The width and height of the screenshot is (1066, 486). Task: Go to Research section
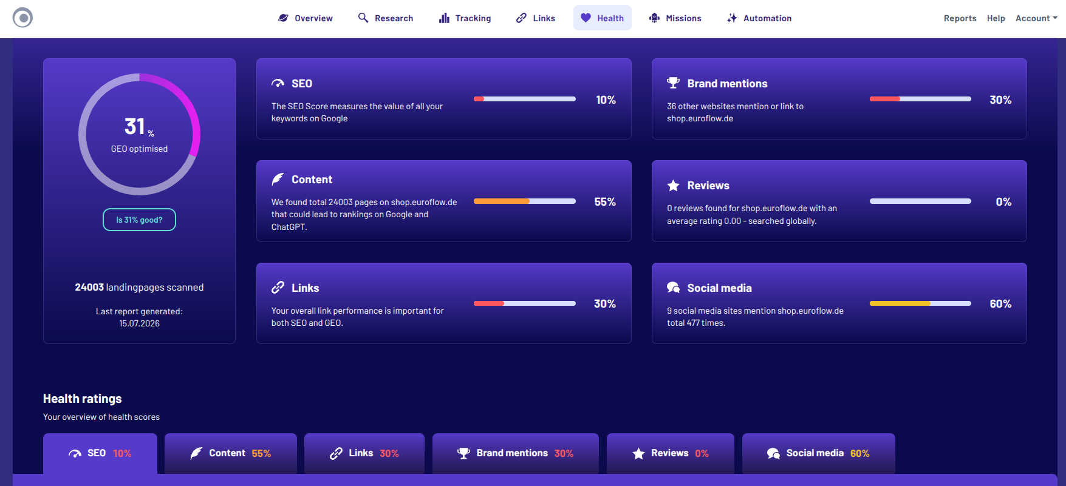pyautogui.click(x=386, y=18)
